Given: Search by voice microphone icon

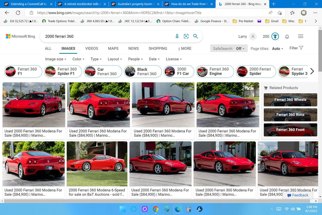Looking at the screenshot, I should [x=177, y=36].
